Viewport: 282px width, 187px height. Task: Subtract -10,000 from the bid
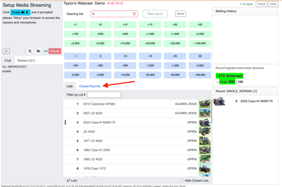pos(125,75)
